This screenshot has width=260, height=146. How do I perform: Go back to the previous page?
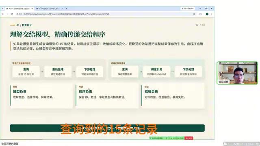tap(3, 14)
